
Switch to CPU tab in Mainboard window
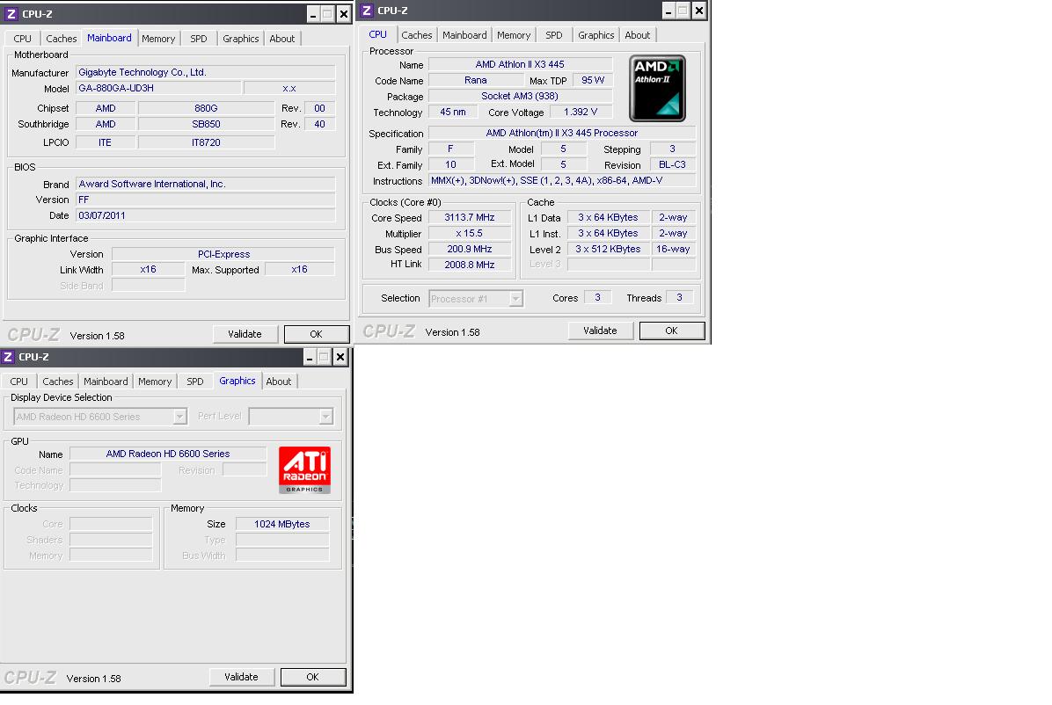coord(22,39)
